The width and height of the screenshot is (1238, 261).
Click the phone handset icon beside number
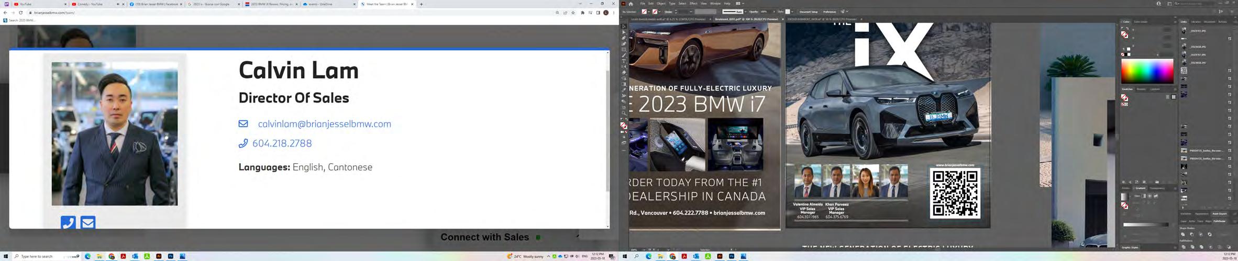[243, 143]
